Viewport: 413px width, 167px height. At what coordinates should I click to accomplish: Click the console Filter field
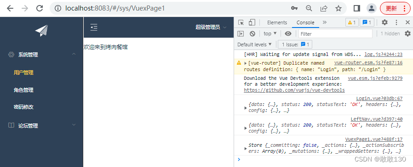pos(336,33)
